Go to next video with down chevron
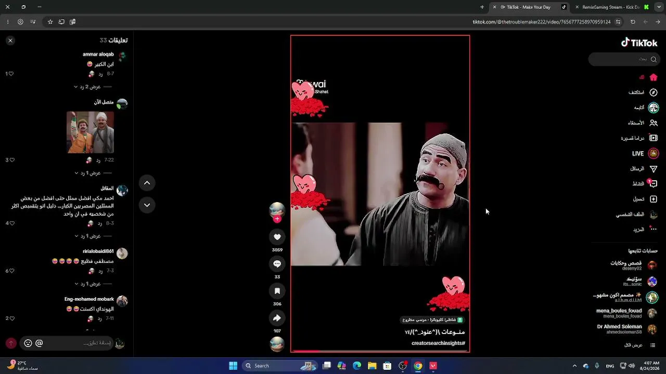 click(147, 205)
